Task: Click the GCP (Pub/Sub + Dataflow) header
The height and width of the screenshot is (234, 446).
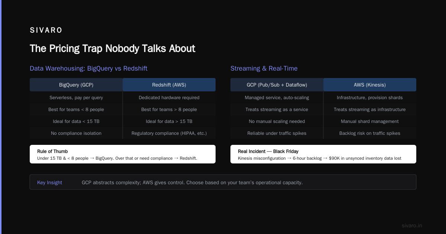Action: coord(277,85)
